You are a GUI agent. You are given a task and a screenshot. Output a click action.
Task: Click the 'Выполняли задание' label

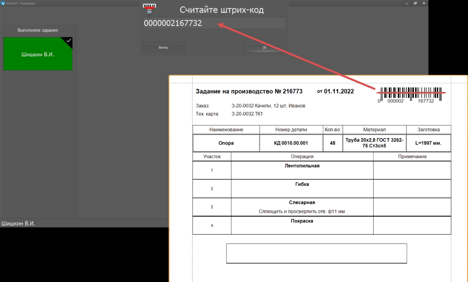tap(38, 30)
